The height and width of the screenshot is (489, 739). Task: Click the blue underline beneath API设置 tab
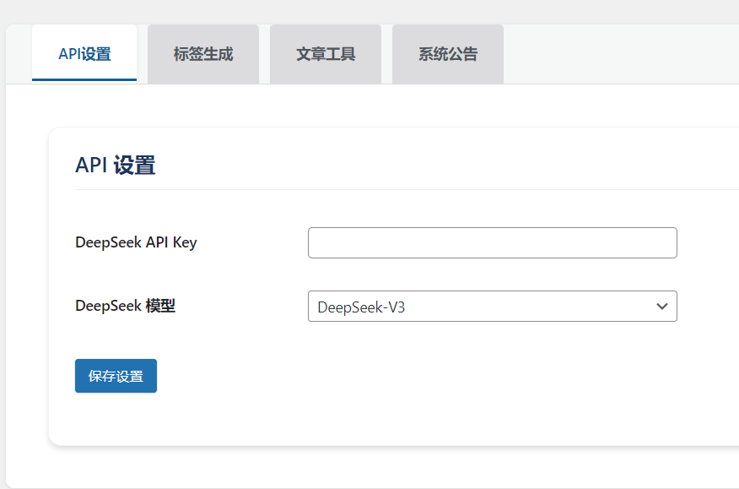coord(84,79)
